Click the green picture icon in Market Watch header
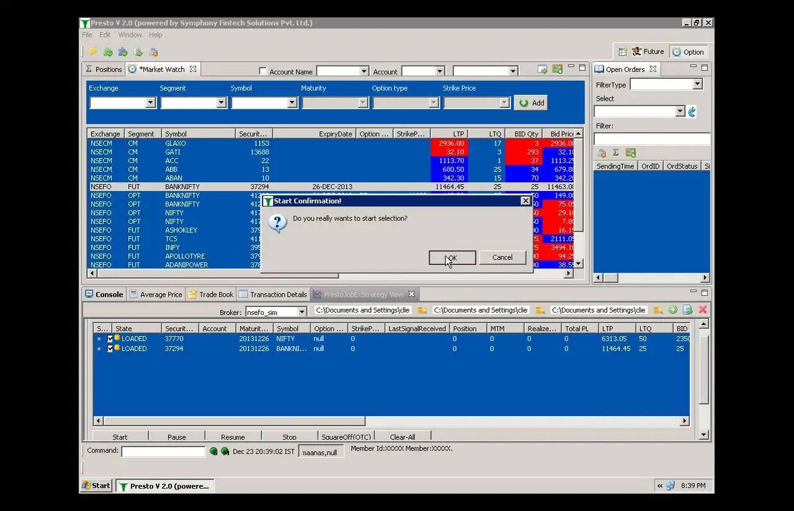 [558, 69]
